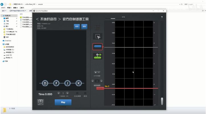Select This PC in Explorer sidebar
206x114 pixels.
point(6,44)
